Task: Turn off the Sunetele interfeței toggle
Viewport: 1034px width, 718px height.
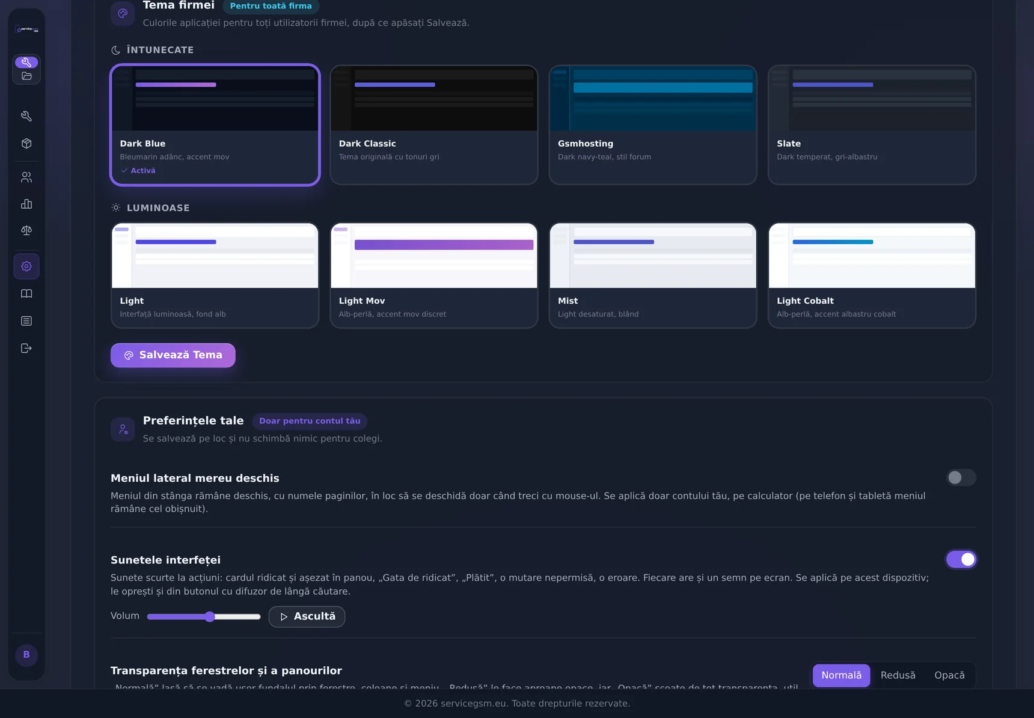Action: (x=961, y=559)
